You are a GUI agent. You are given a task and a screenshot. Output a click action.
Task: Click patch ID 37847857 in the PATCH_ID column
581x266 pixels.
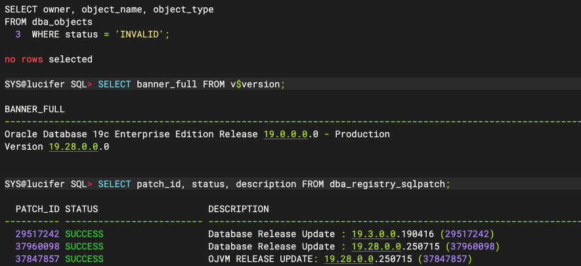coord(37,259)
